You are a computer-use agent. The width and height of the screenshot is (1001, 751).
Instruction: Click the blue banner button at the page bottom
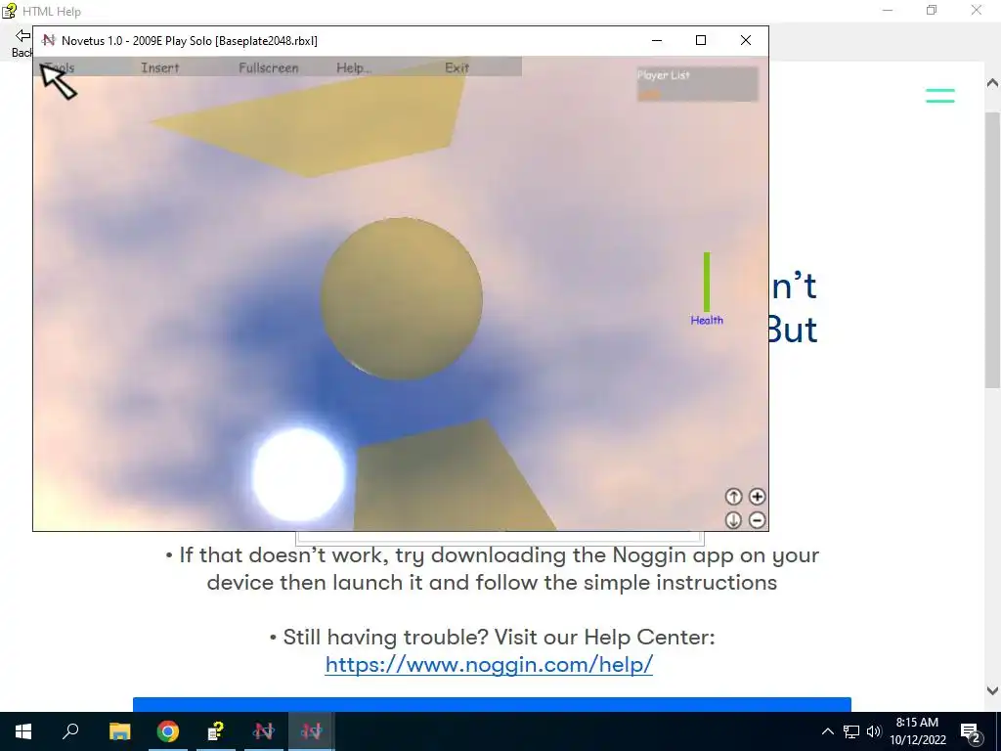click(x=493, y=704)
